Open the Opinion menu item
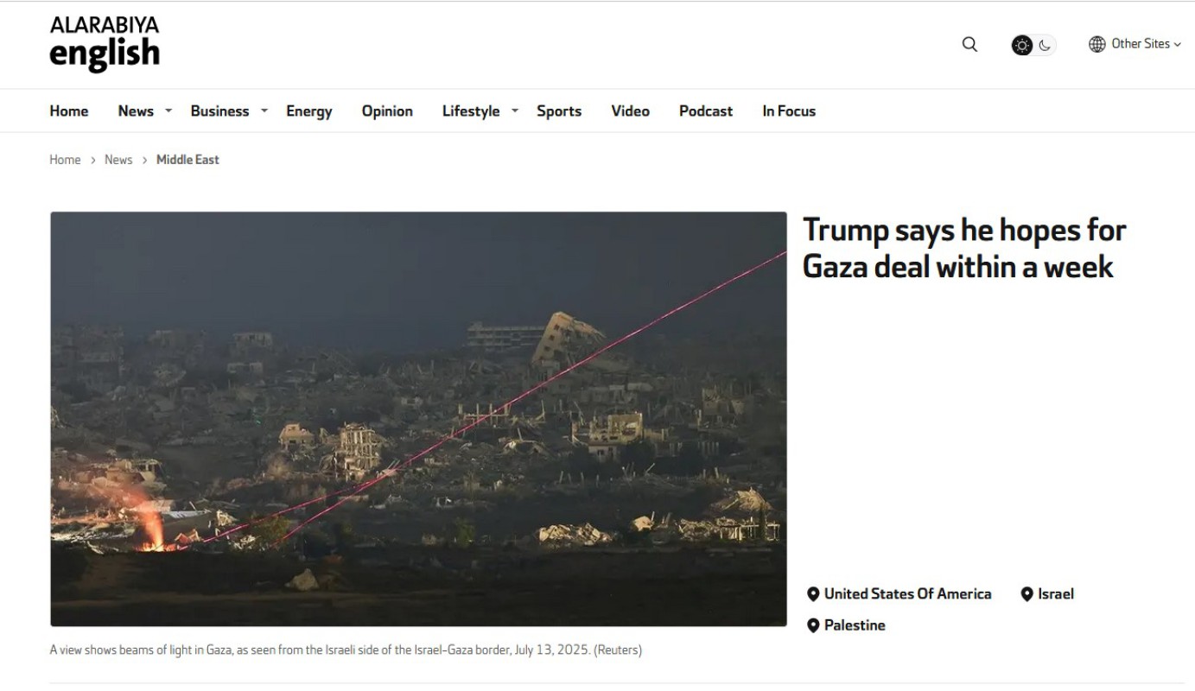 point(387,111)
